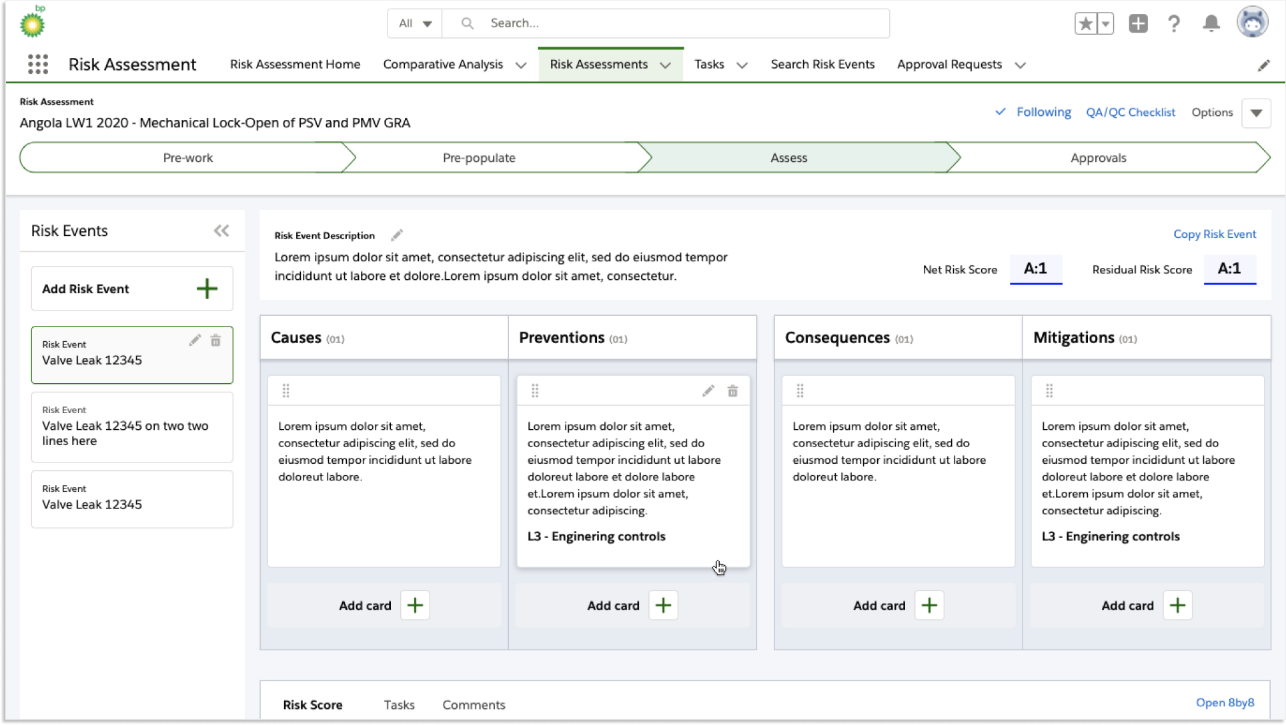Open the app launcher dots grid

(38, 65)
